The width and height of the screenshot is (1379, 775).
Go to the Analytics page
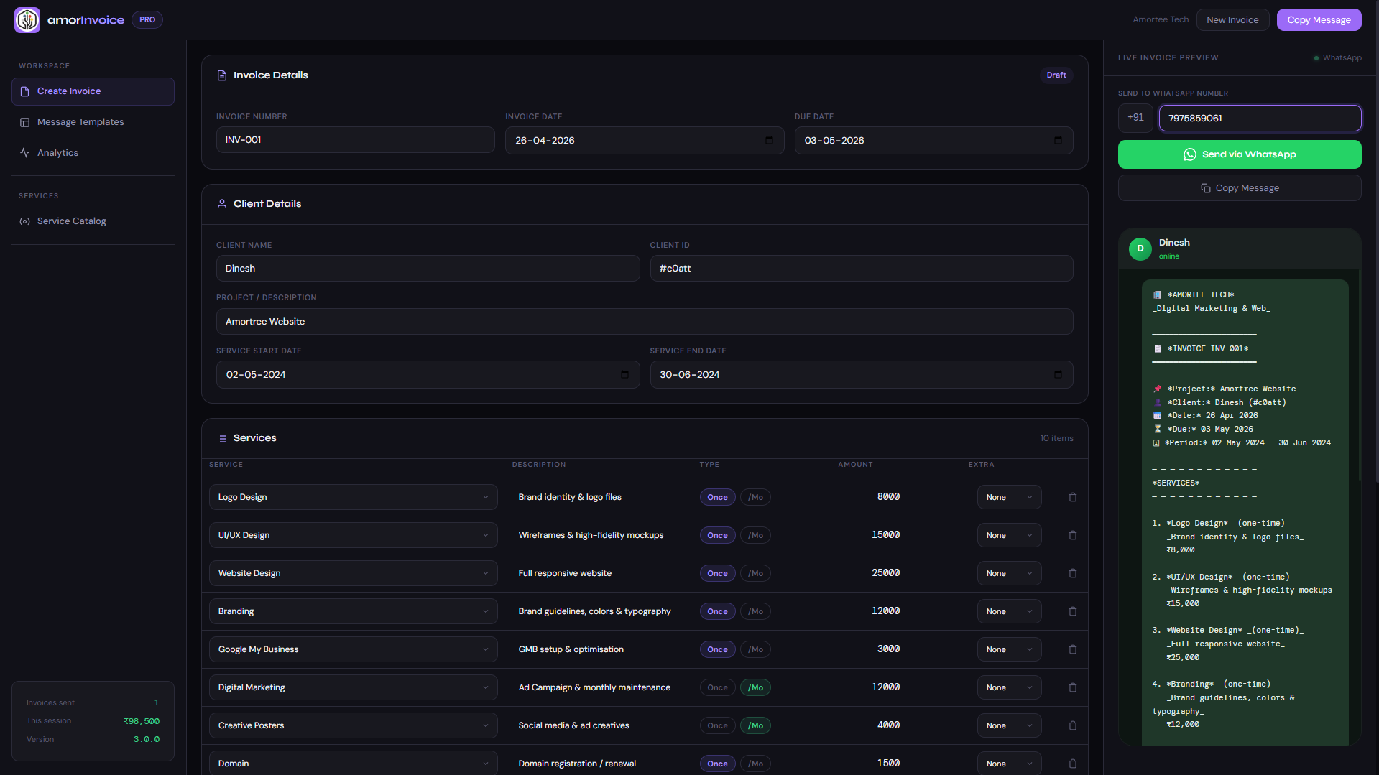(57, 153)
